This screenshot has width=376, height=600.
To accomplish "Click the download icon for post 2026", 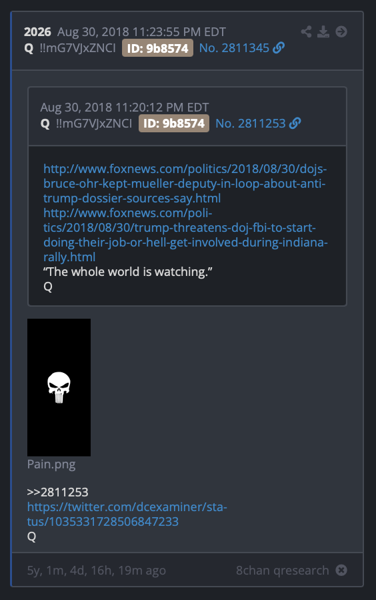I will point(323,31).
